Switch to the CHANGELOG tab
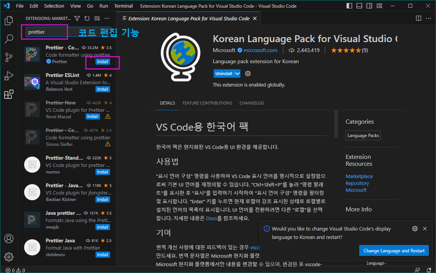This screenshot has height=273, width=436. [x=252, y=103]
